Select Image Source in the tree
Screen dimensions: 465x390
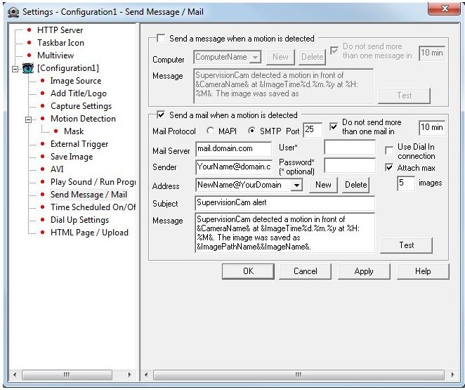click(x=76, y=81)
